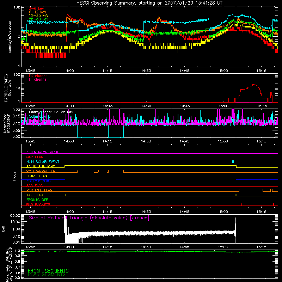The height and width of the screenshot is (282, 282).
Task: Click the "PARTICLE RATES Counts/s" y-axis label
Action: coord(7,88)
